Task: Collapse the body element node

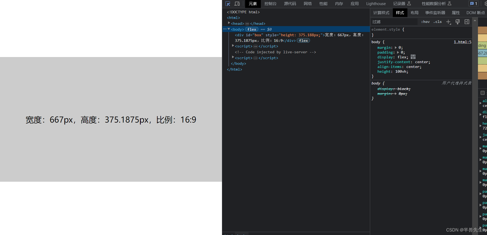Action: pos(229,29)
